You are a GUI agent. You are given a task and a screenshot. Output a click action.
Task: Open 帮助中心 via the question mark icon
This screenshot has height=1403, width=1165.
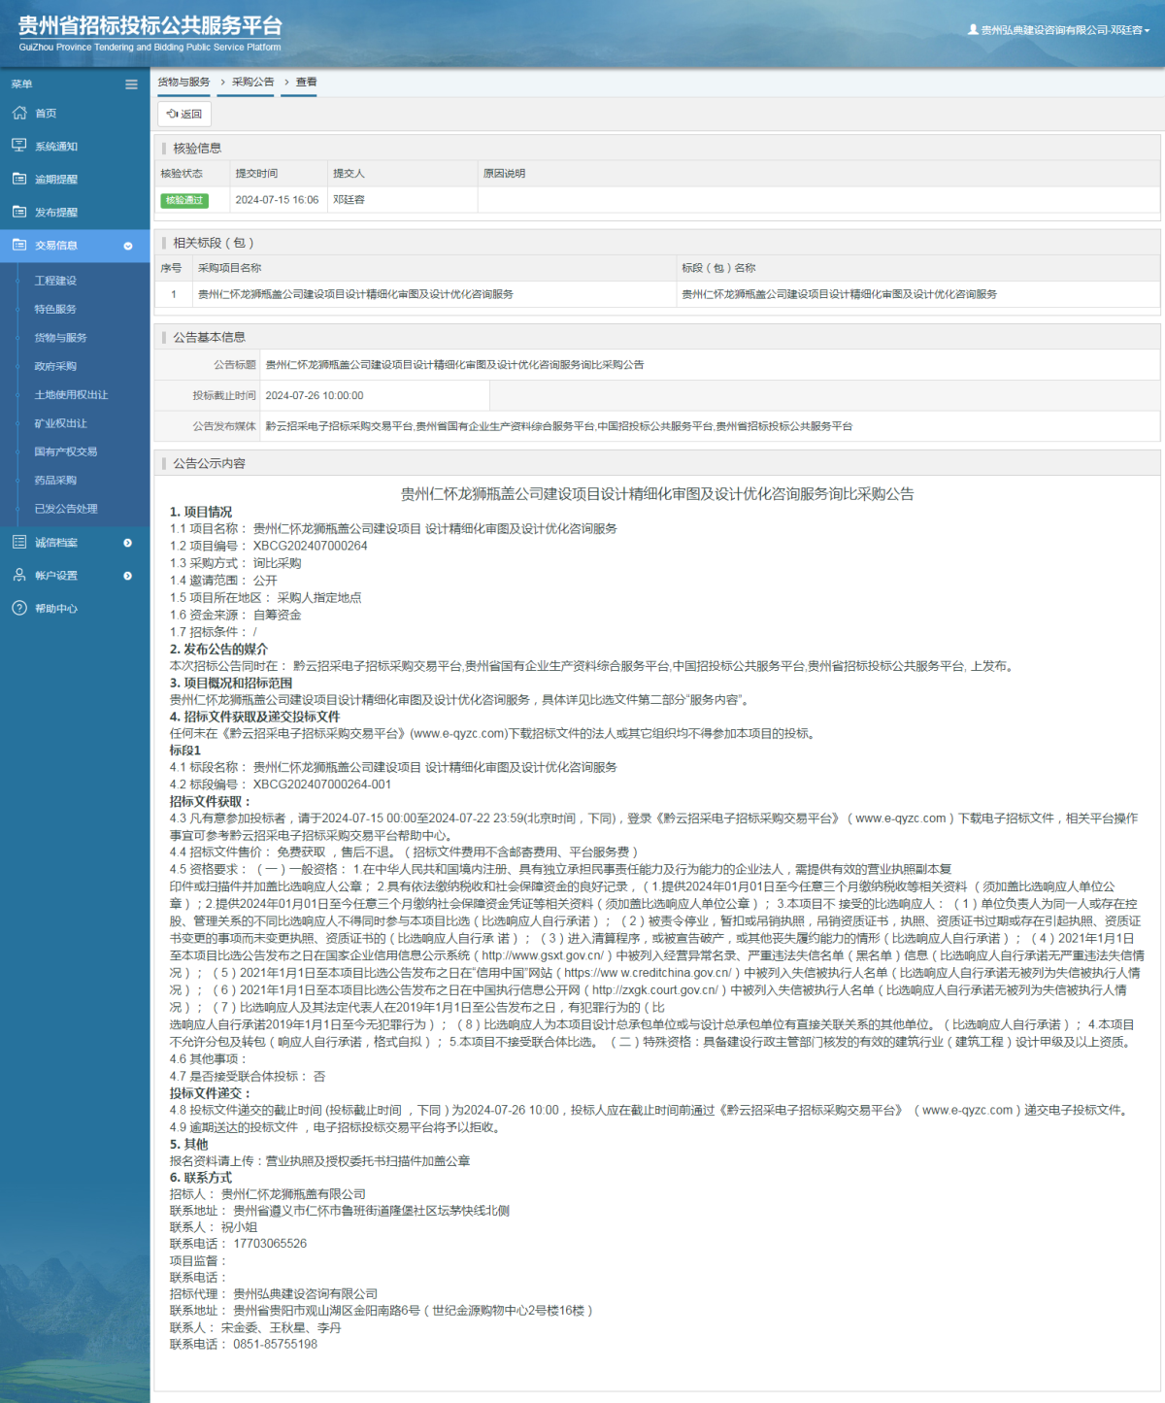[20, 609]
